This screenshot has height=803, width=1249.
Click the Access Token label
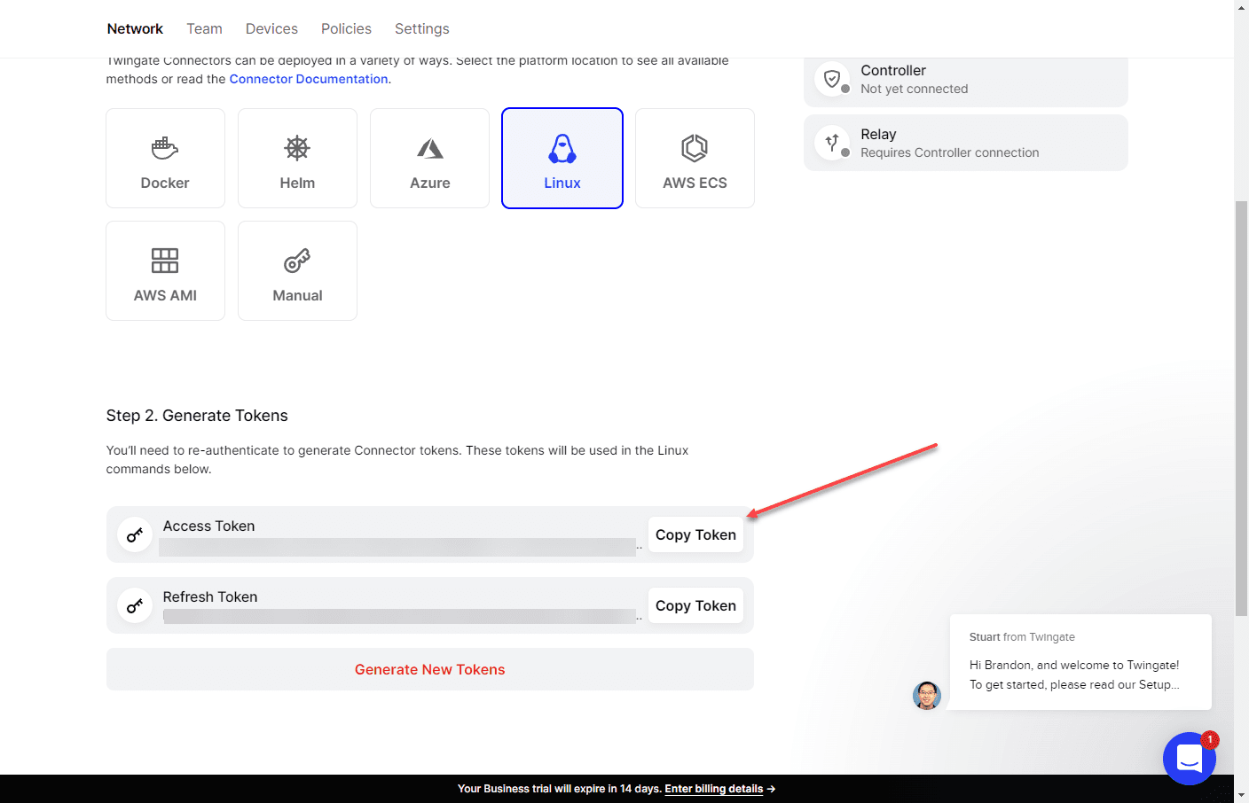click(x=209, y=526)
